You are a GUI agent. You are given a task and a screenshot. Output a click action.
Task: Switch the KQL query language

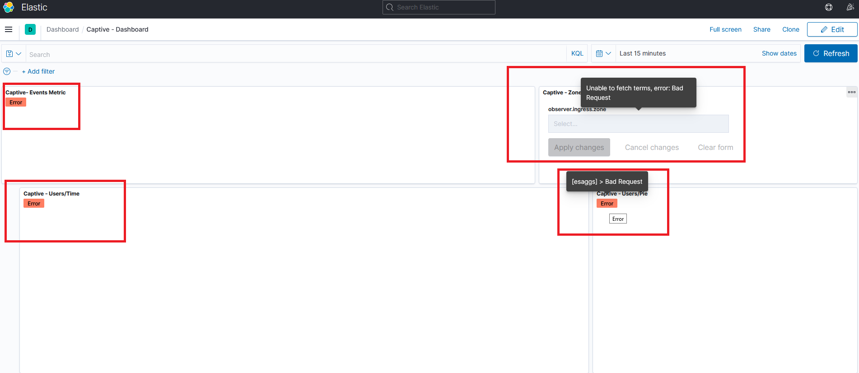(x=577, y=53)
